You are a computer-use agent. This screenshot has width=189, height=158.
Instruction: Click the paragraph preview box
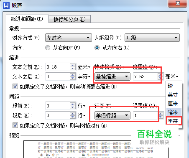pos(96,149)
